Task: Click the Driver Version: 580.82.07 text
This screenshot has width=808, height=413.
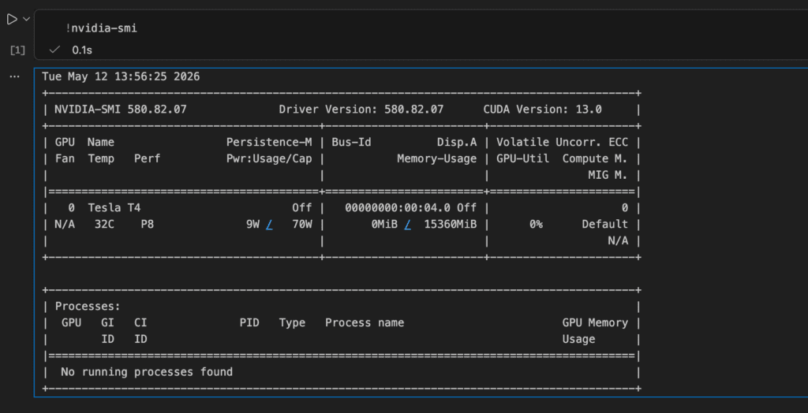Action: click(361, 110)
